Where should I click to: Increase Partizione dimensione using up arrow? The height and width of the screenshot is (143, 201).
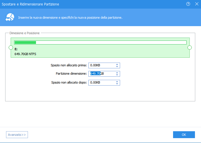pos(117,73)
